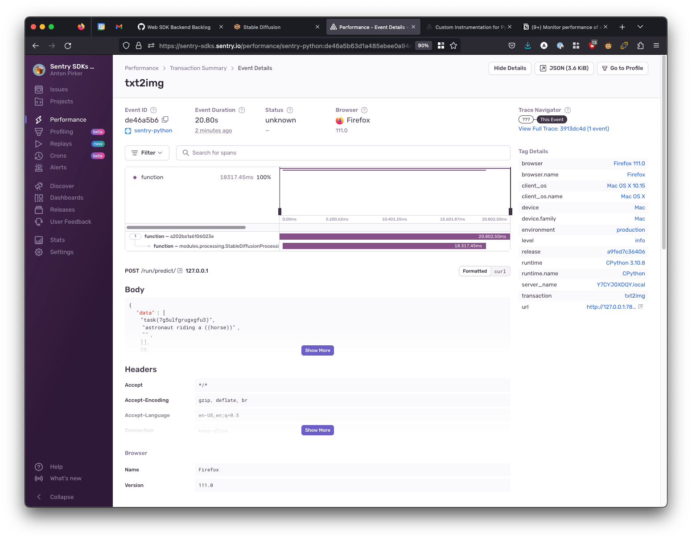Open User Feedback in the sidebar

tap(70, 222)
